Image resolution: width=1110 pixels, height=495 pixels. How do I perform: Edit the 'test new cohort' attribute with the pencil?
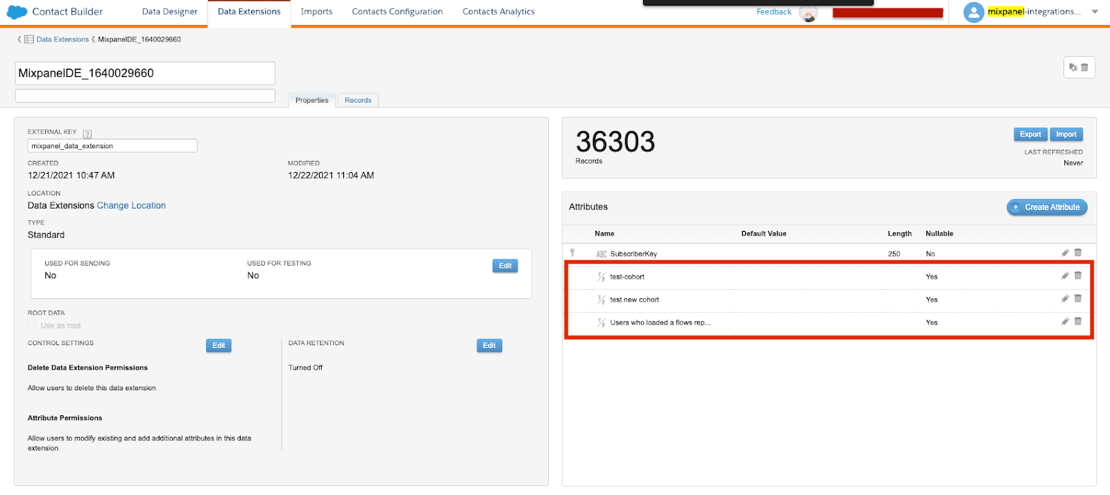(x=1065, y=299)
